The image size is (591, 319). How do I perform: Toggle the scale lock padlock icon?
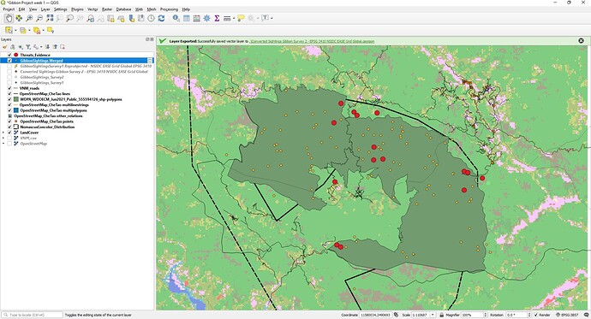click(441, 315)
